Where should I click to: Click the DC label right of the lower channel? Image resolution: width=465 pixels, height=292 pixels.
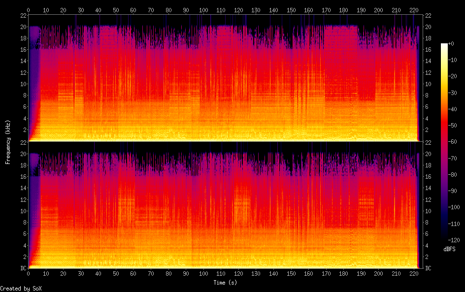pyautogui.click(x=429, y=268)
